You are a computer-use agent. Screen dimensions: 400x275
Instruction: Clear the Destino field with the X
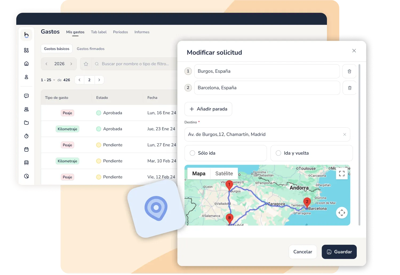click(345, 134)
